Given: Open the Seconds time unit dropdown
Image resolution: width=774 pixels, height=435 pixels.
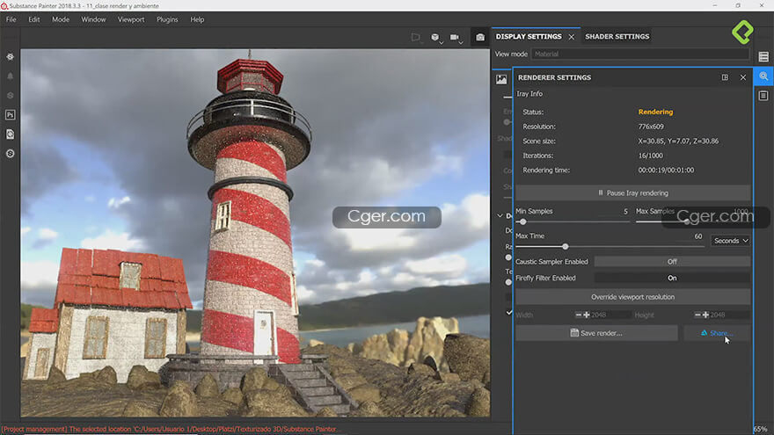Looking at the screenshot, I should (731, 241).
